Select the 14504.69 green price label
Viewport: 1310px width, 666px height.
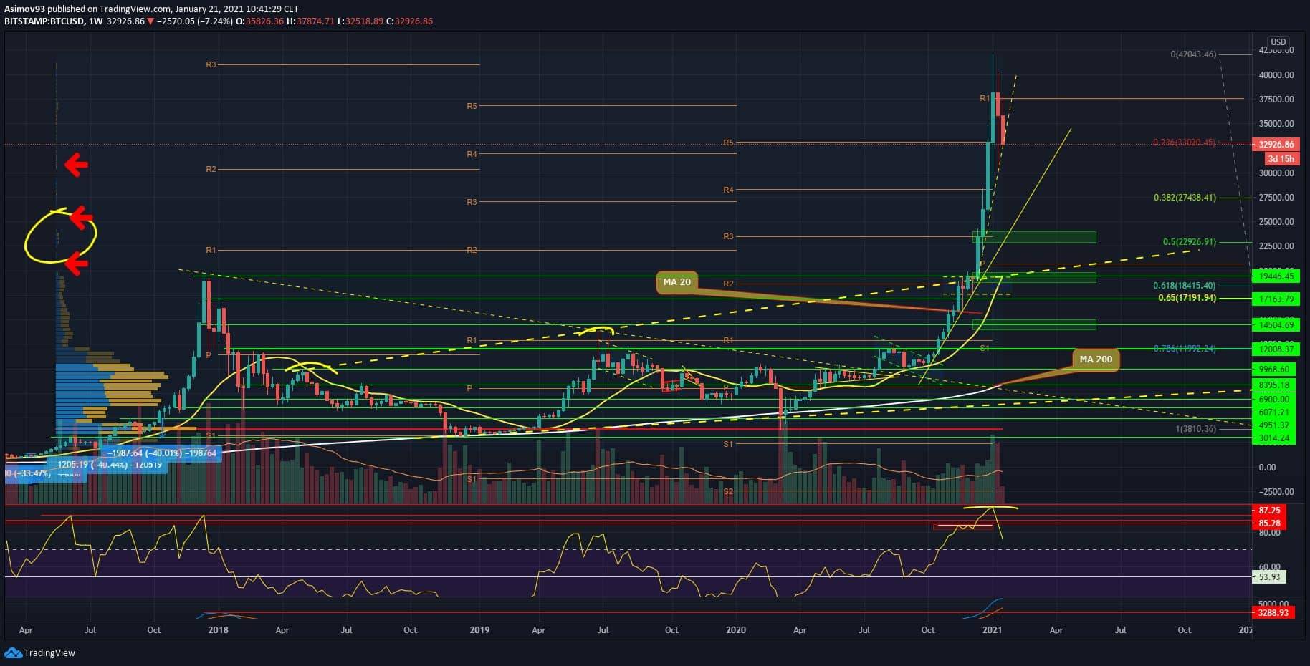1277,325
